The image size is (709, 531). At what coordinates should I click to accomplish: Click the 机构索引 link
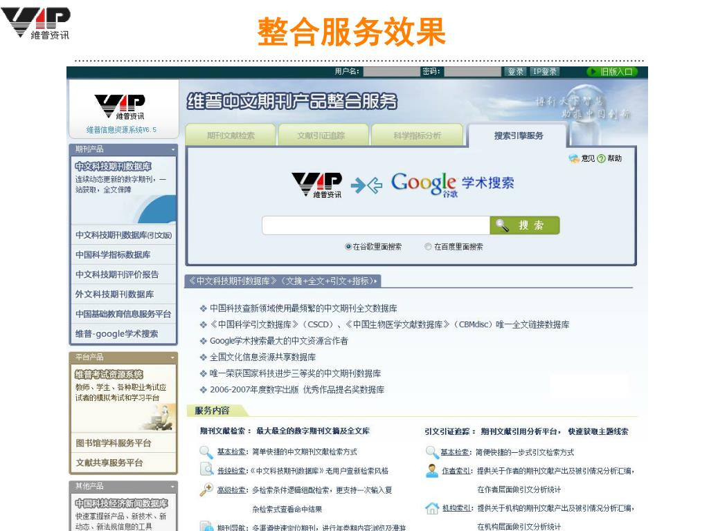point(456,508)
